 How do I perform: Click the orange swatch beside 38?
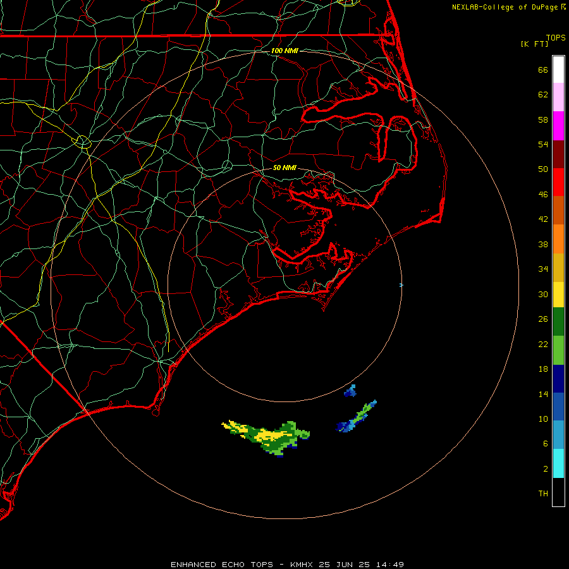558,239
